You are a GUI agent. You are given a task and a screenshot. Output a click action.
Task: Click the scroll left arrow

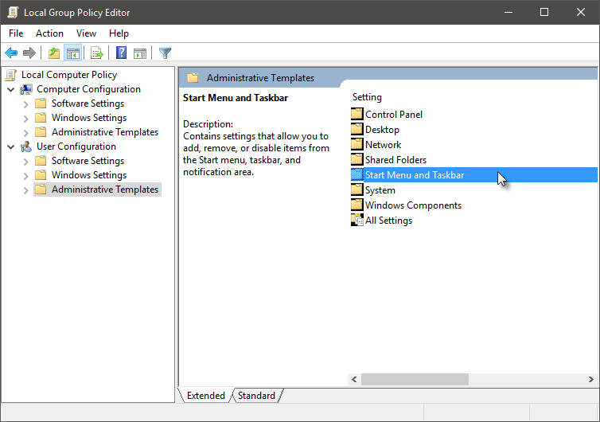pyautogui.click(x=354, y=379)
